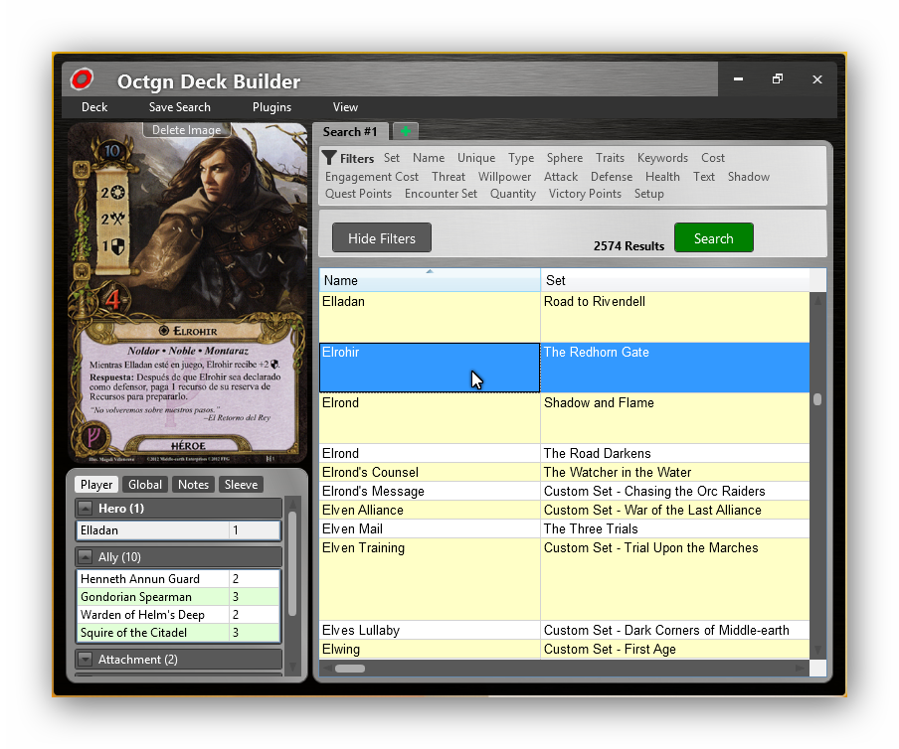This screenshot has height=749, width=899.
Task: Click the green Search button
Action: [714, 238]
